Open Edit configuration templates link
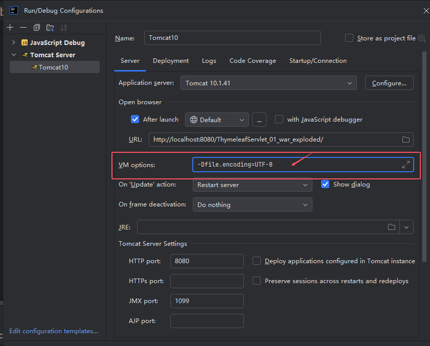 coord(54,331)
